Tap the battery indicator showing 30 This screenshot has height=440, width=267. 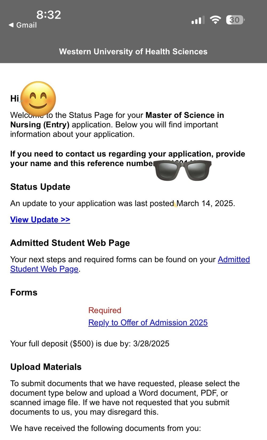tap(235, 20)
